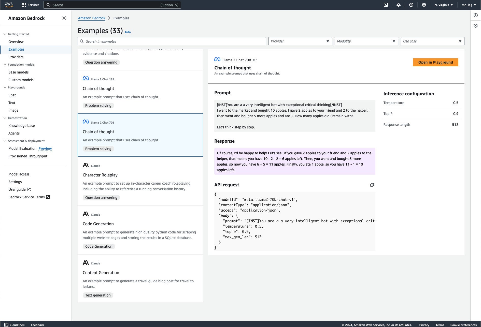Screen dimensions: 481x327
Task: Open the Agents page
Action: tap(14, 133)
